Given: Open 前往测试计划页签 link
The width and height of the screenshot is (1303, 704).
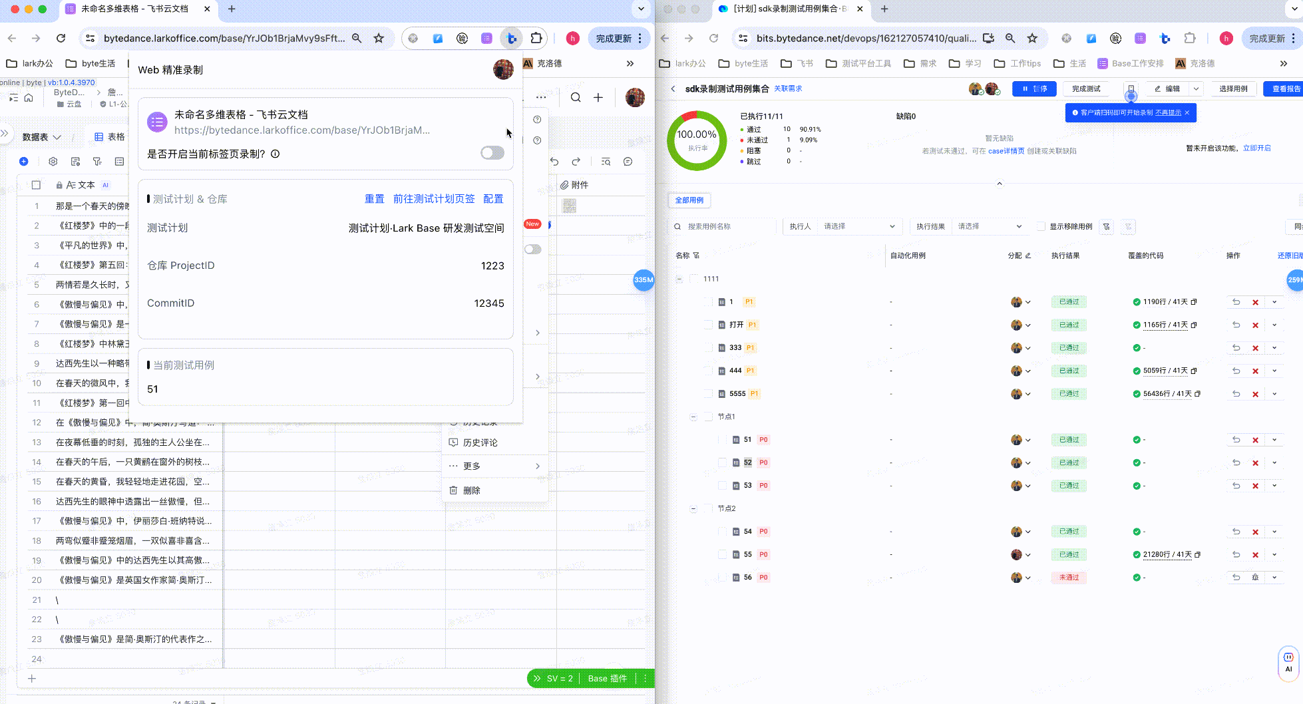Looking at the screenshot, I should tap(434, 199).
